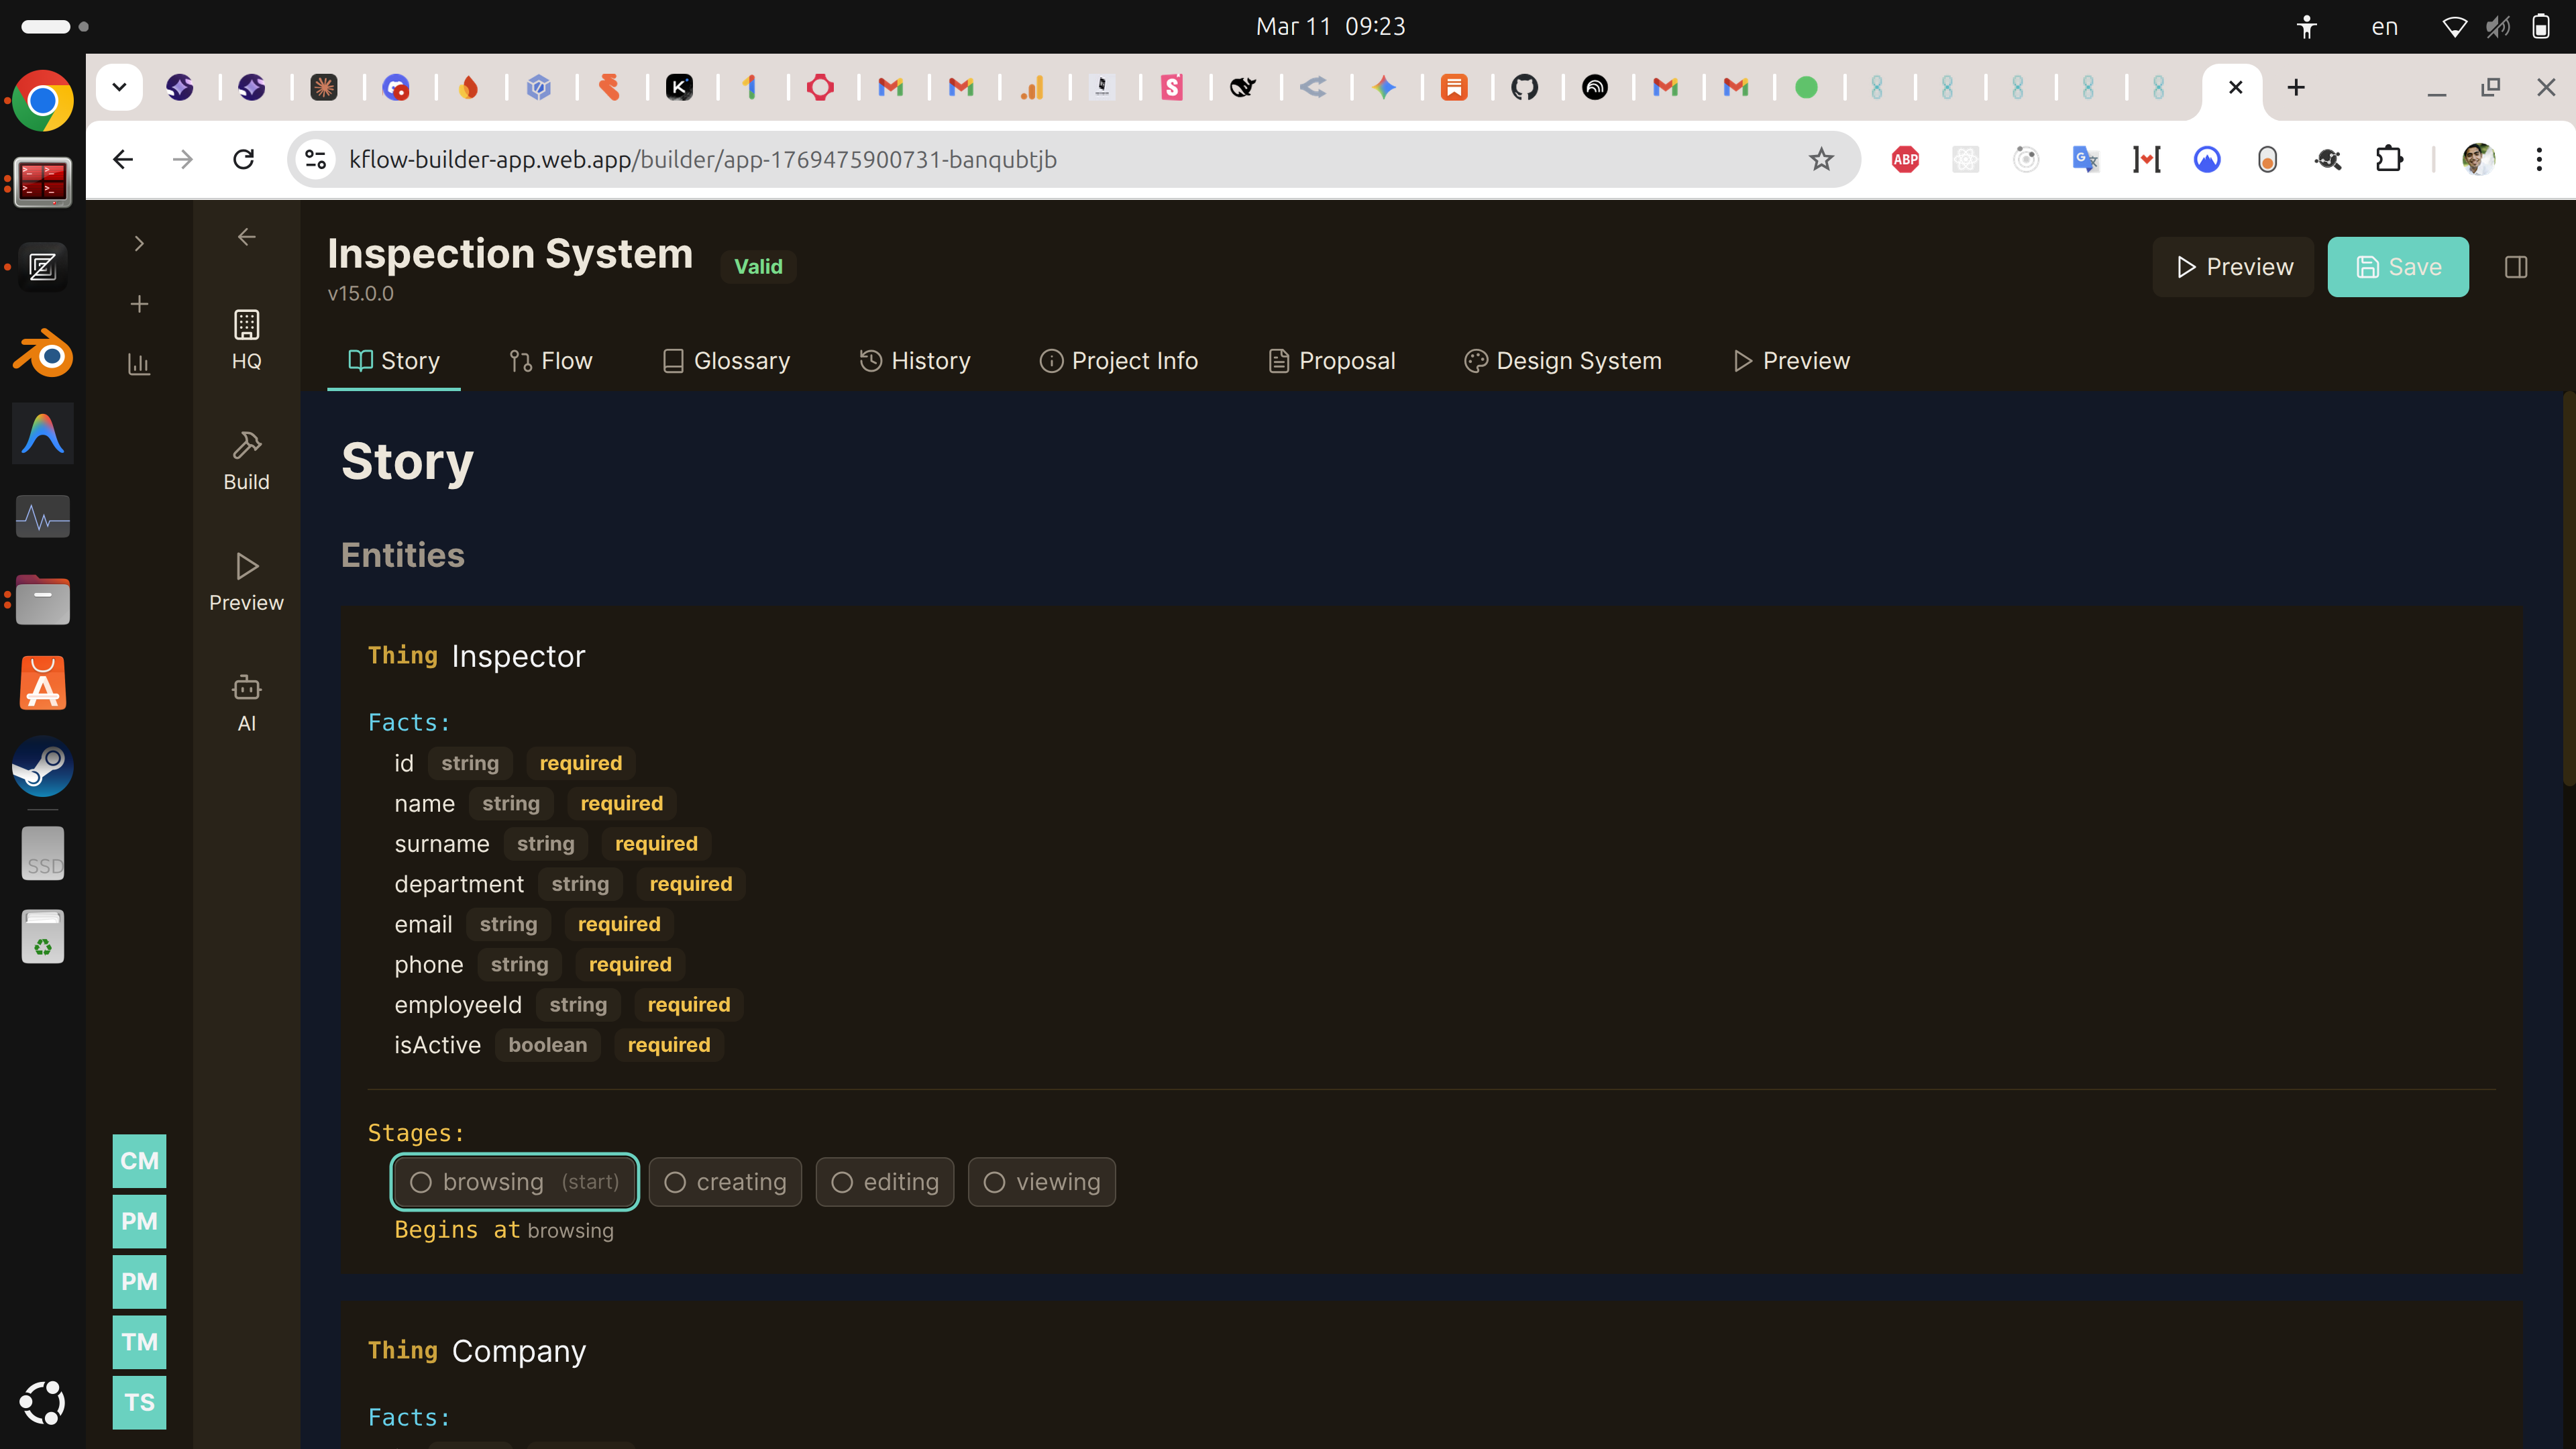Select the creating stage
Viewport: 2576px width, 1449px height.
[x=725, y=1181]
